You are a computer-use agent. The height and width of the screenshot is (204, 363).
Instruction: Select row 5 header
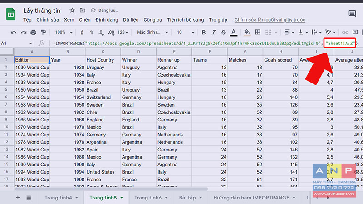click(6, 90)
